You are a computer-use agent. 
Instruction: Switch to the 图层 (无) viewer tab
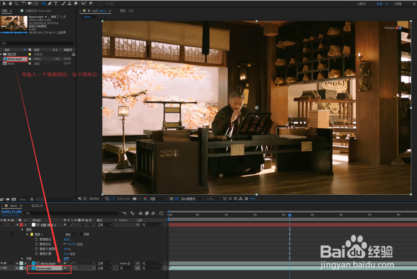tap(127, 11)
